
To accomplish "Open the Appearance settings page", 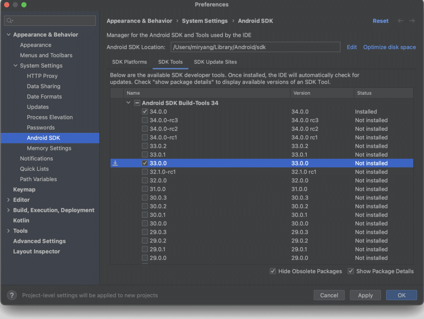I will (36, 45).
